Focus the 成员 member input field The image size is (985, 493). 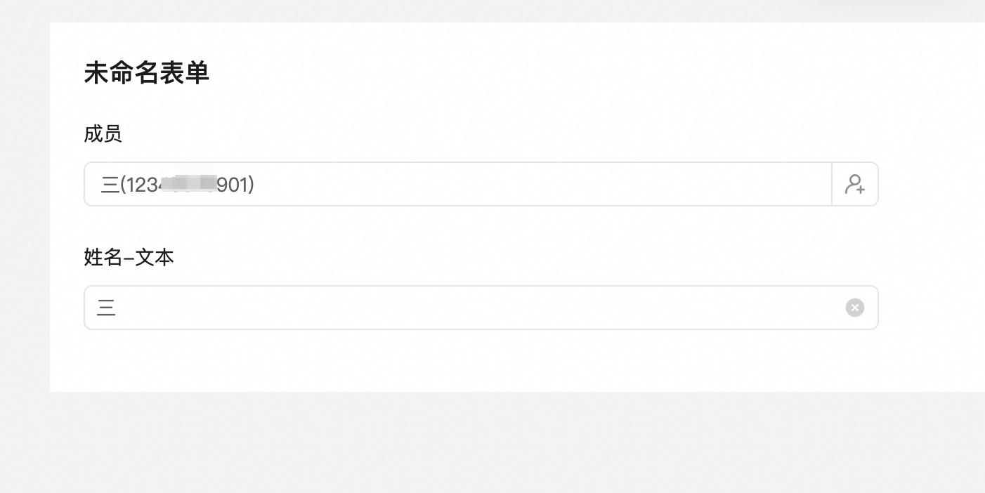point(458,184)
